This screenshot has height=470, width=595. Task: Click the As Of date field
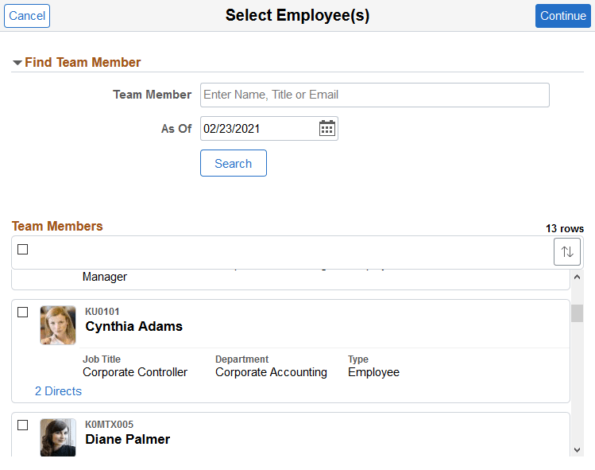point(258,128)
